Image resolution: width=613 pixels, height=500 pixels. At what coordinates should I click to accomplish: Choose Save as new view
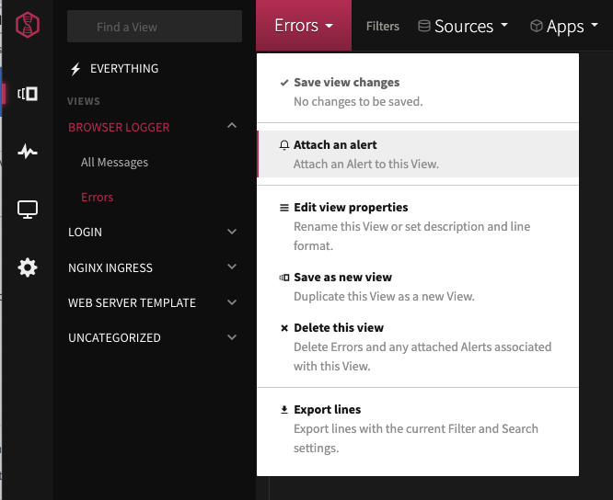click(x=418, y=287)
